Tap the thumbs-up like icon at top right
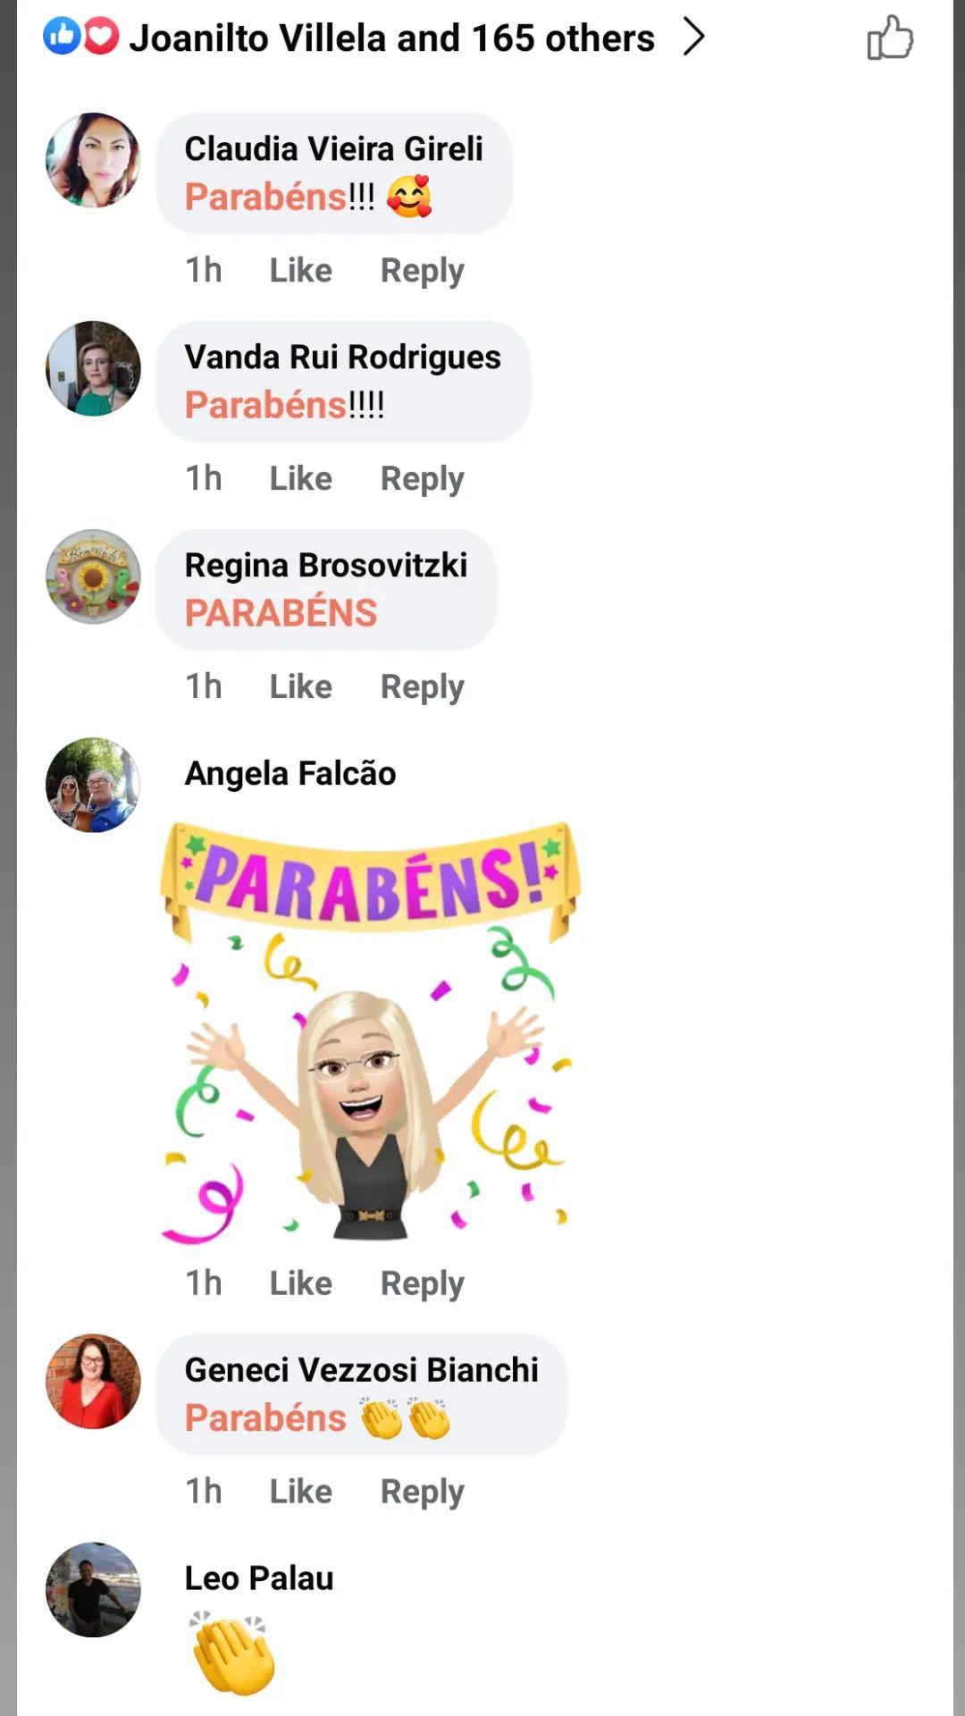 (890, 38)
